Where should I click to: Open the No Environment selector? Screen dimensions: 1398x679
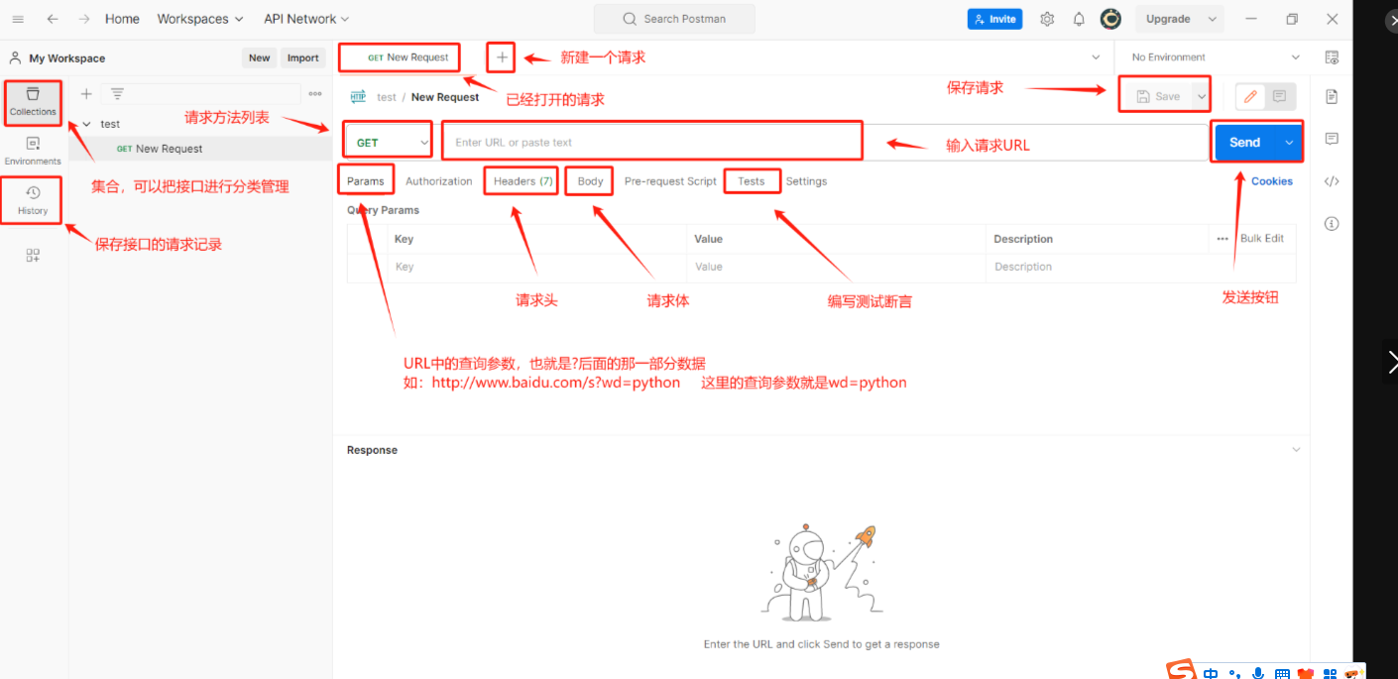pos(1216,57)
